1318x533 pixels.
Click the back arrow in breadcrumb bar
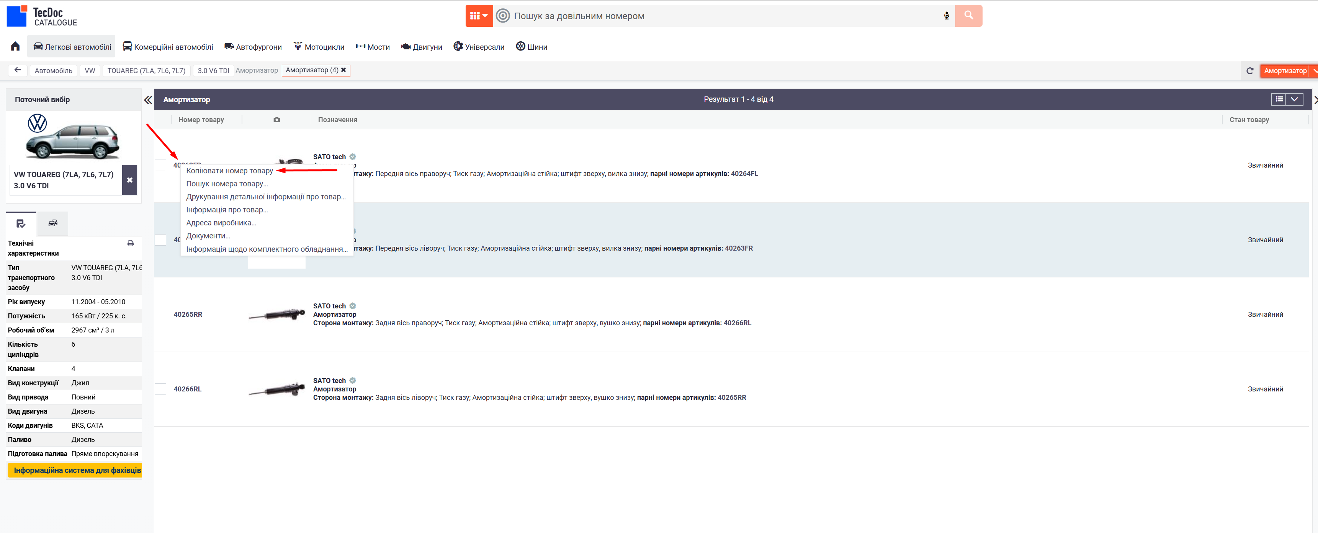tap(18, 70)
